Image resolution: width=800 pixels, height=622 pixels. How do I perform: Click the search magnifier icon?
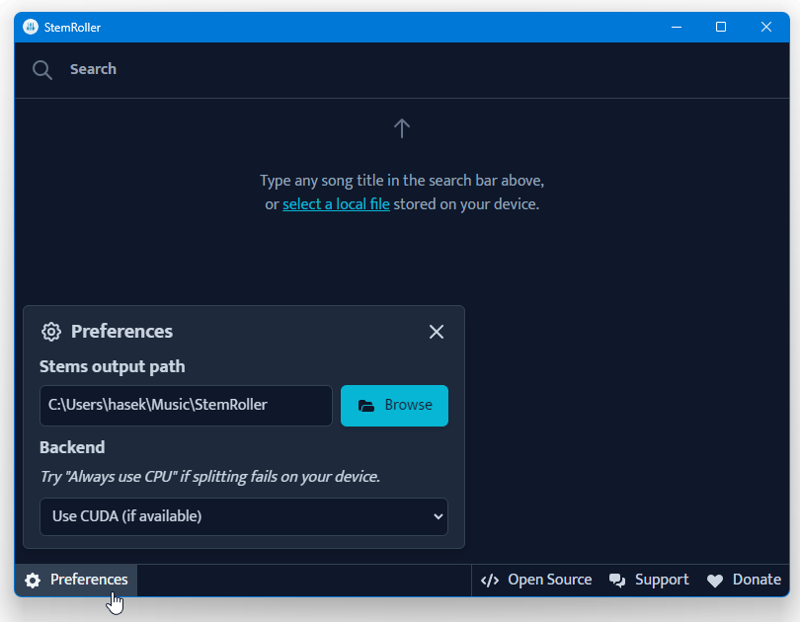click(x=42, y=70)
